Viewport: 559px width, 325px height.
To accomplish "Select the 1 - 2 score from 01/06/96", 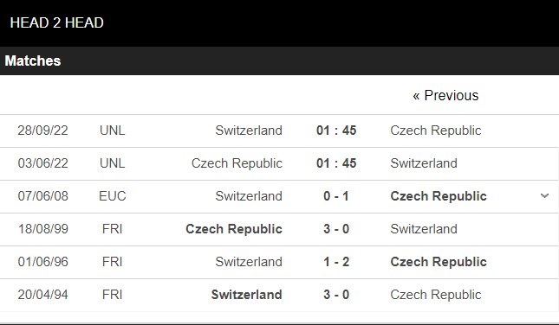I will 336,262.
